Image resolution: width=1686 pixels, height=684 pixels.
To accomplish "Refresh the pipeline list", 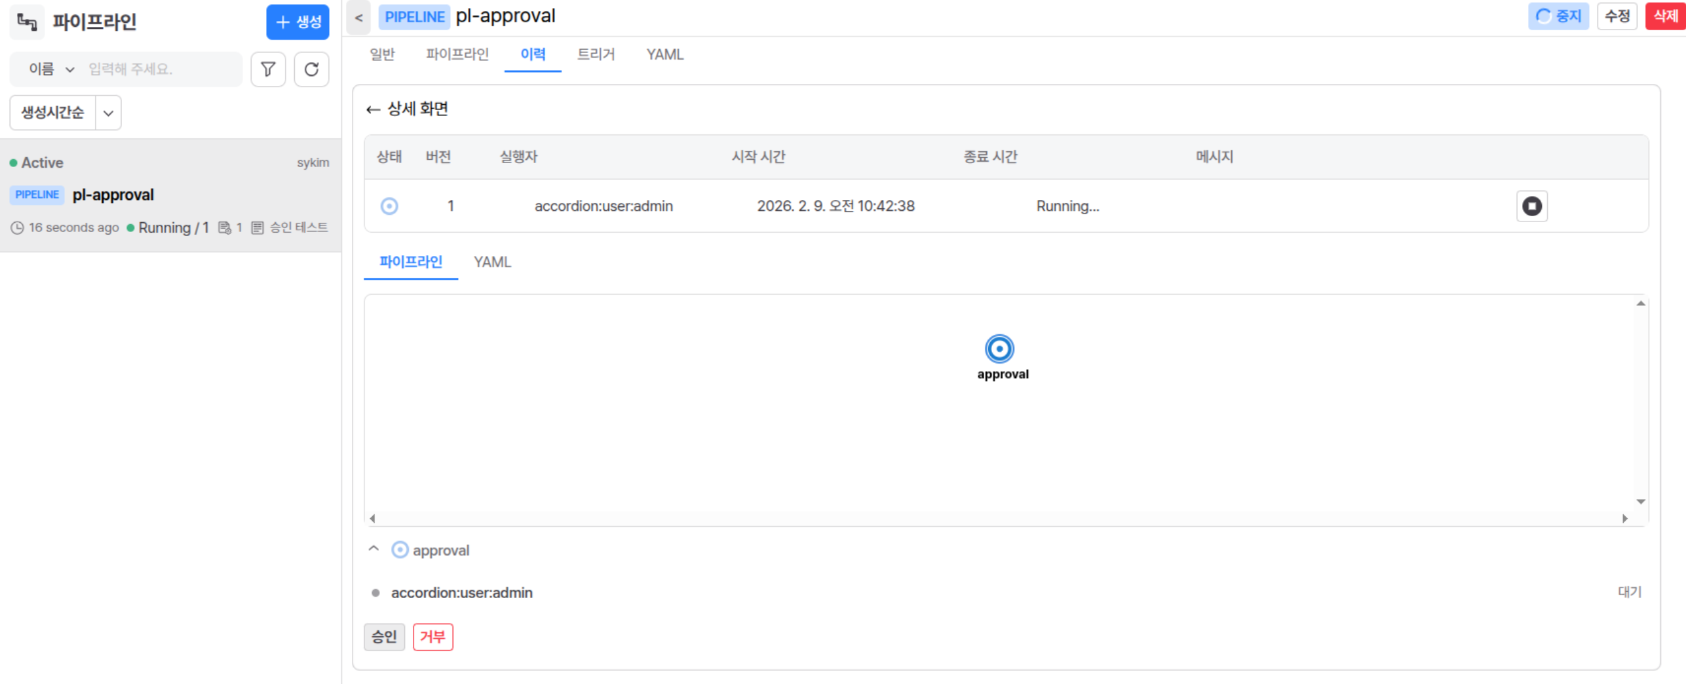I will tap(311, 69).
